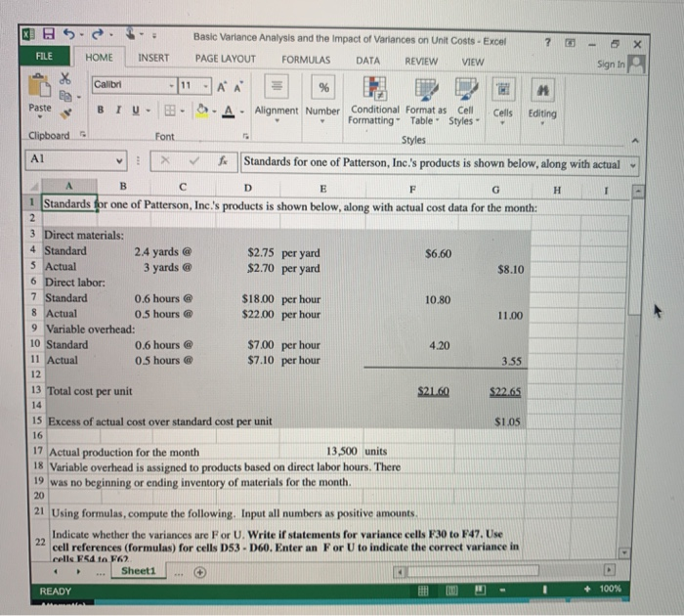This screenshot has width=684, height=616.
Task: Open the Number format percent icon
Action: [323, 87]
